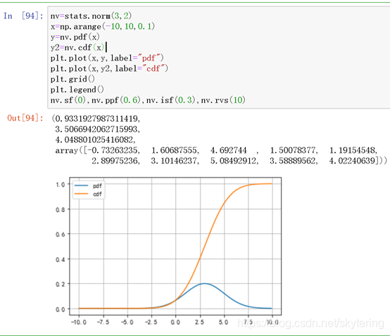Click y-axis tick label 0.2
This screenshot has height=336, width=390.
(61, 284)
